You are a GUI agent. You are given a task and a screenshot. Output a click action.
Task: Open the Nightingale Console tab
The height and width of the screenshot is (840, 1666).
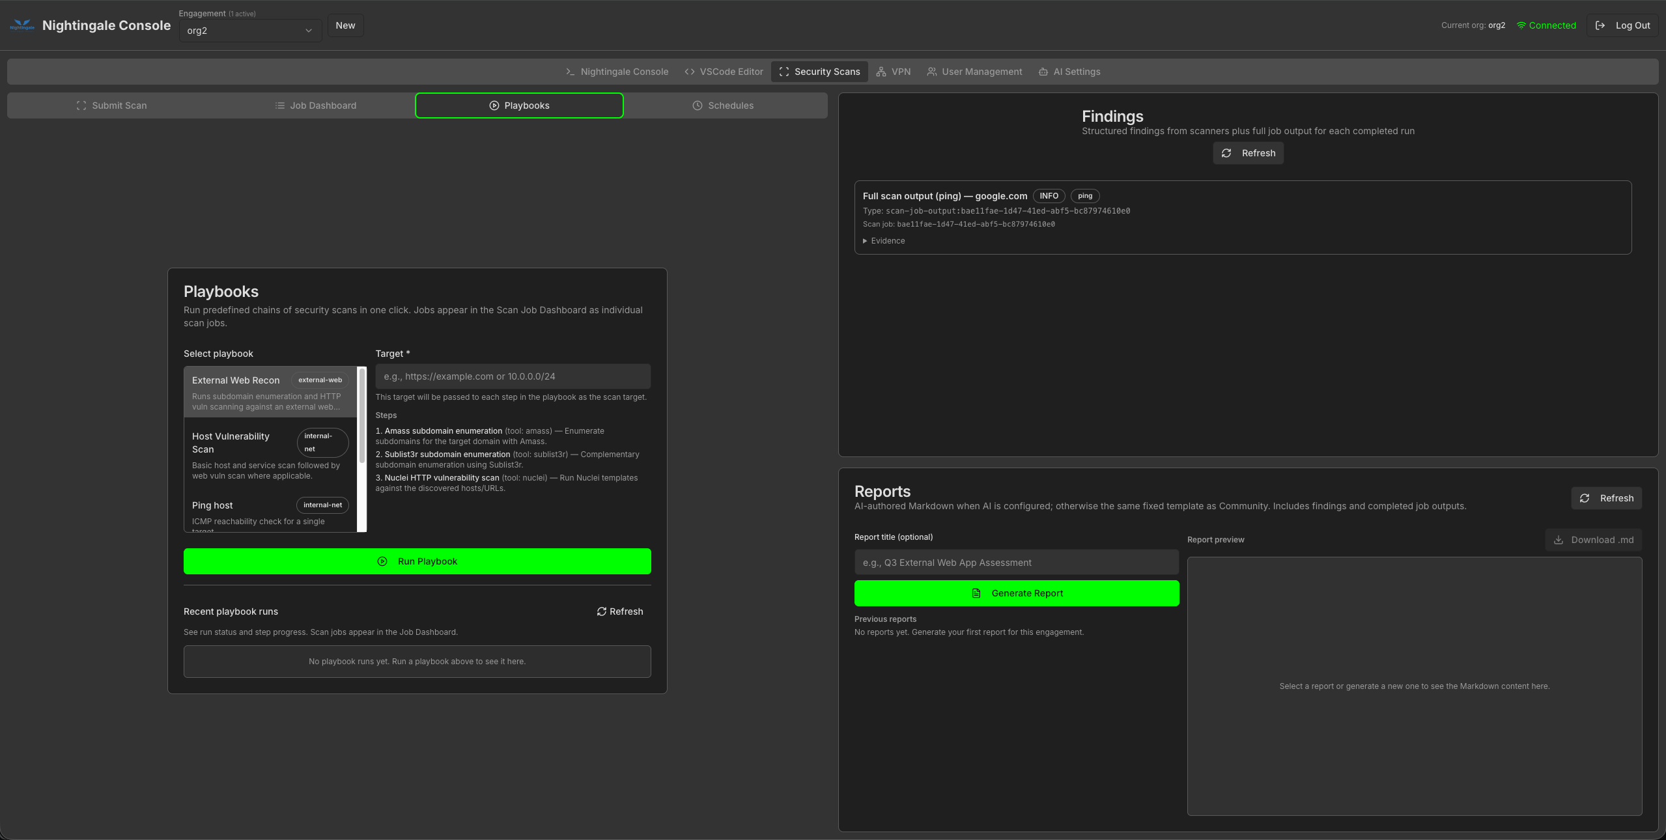[x=617, y=72]
